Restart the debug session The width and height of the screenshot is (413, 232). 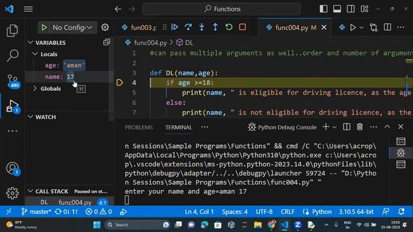tap(229, 27)
